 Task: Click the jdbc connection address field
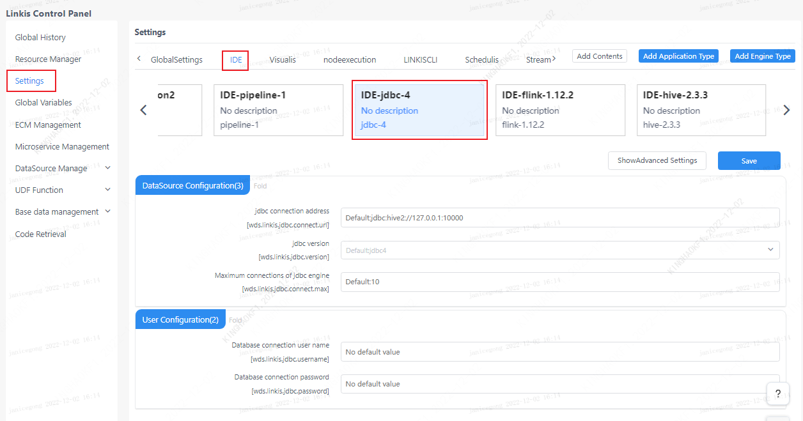[559, 218]
